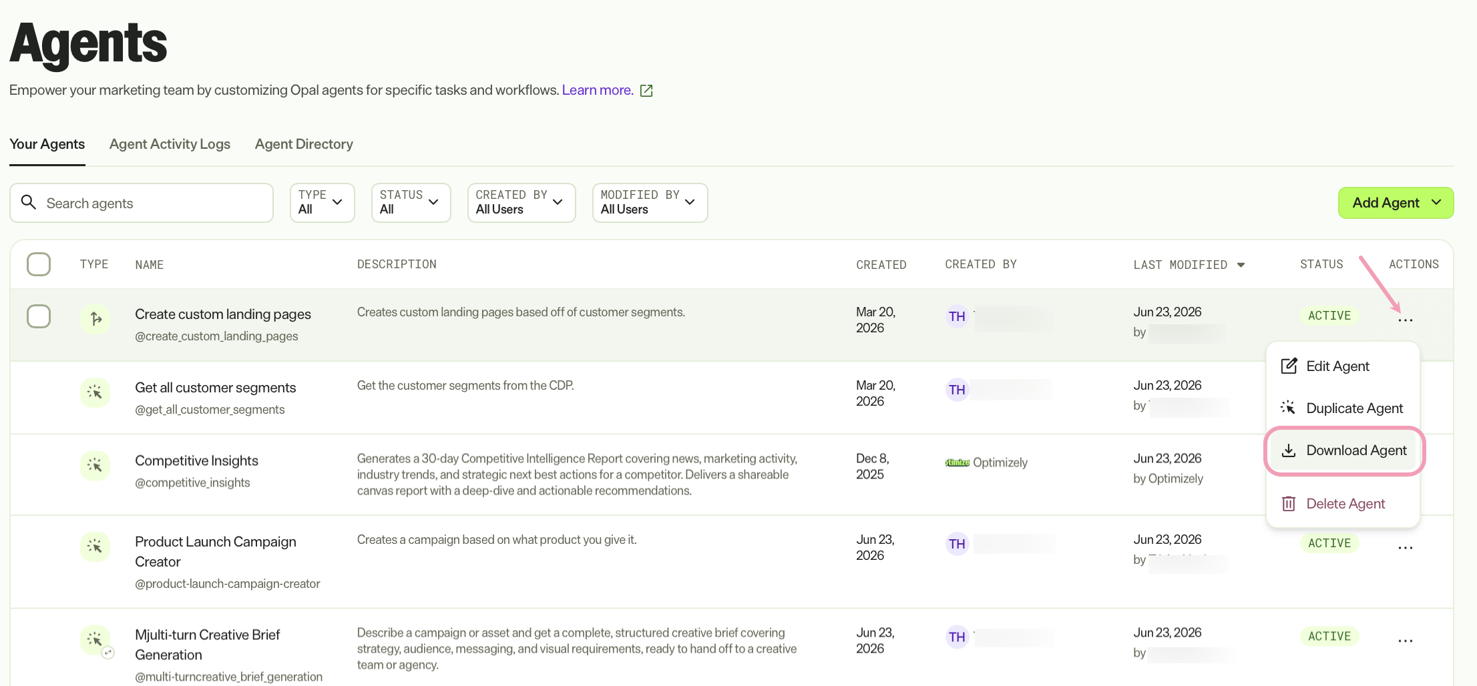
Task: Click the TH avatar in Create custom landing pages row
Action: 957,316
